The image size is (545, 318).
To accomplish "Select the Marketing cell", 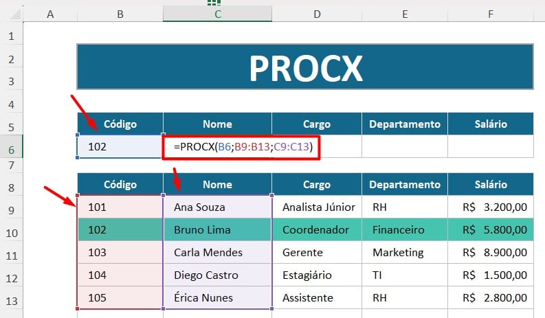I will (x=405, y=252).
